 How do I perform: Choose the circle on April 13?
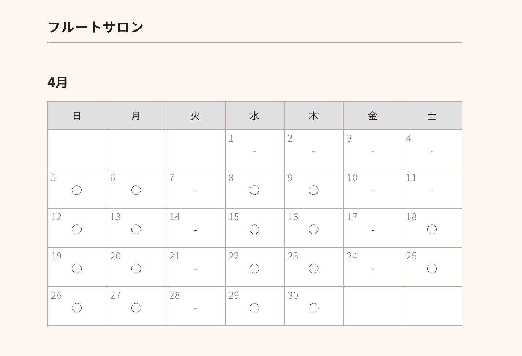coord(136,229)
